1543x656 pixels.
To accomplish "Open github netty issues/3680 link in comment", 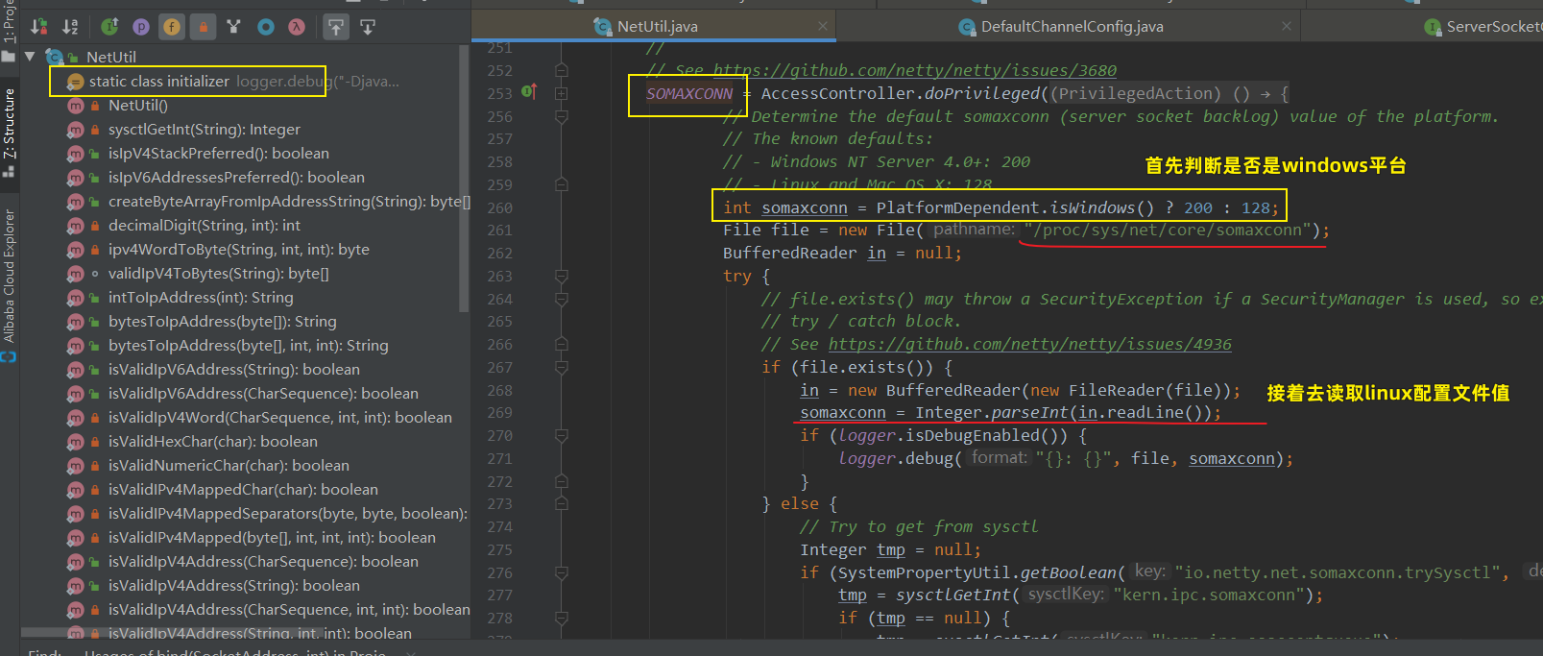I will click(915, 70).
